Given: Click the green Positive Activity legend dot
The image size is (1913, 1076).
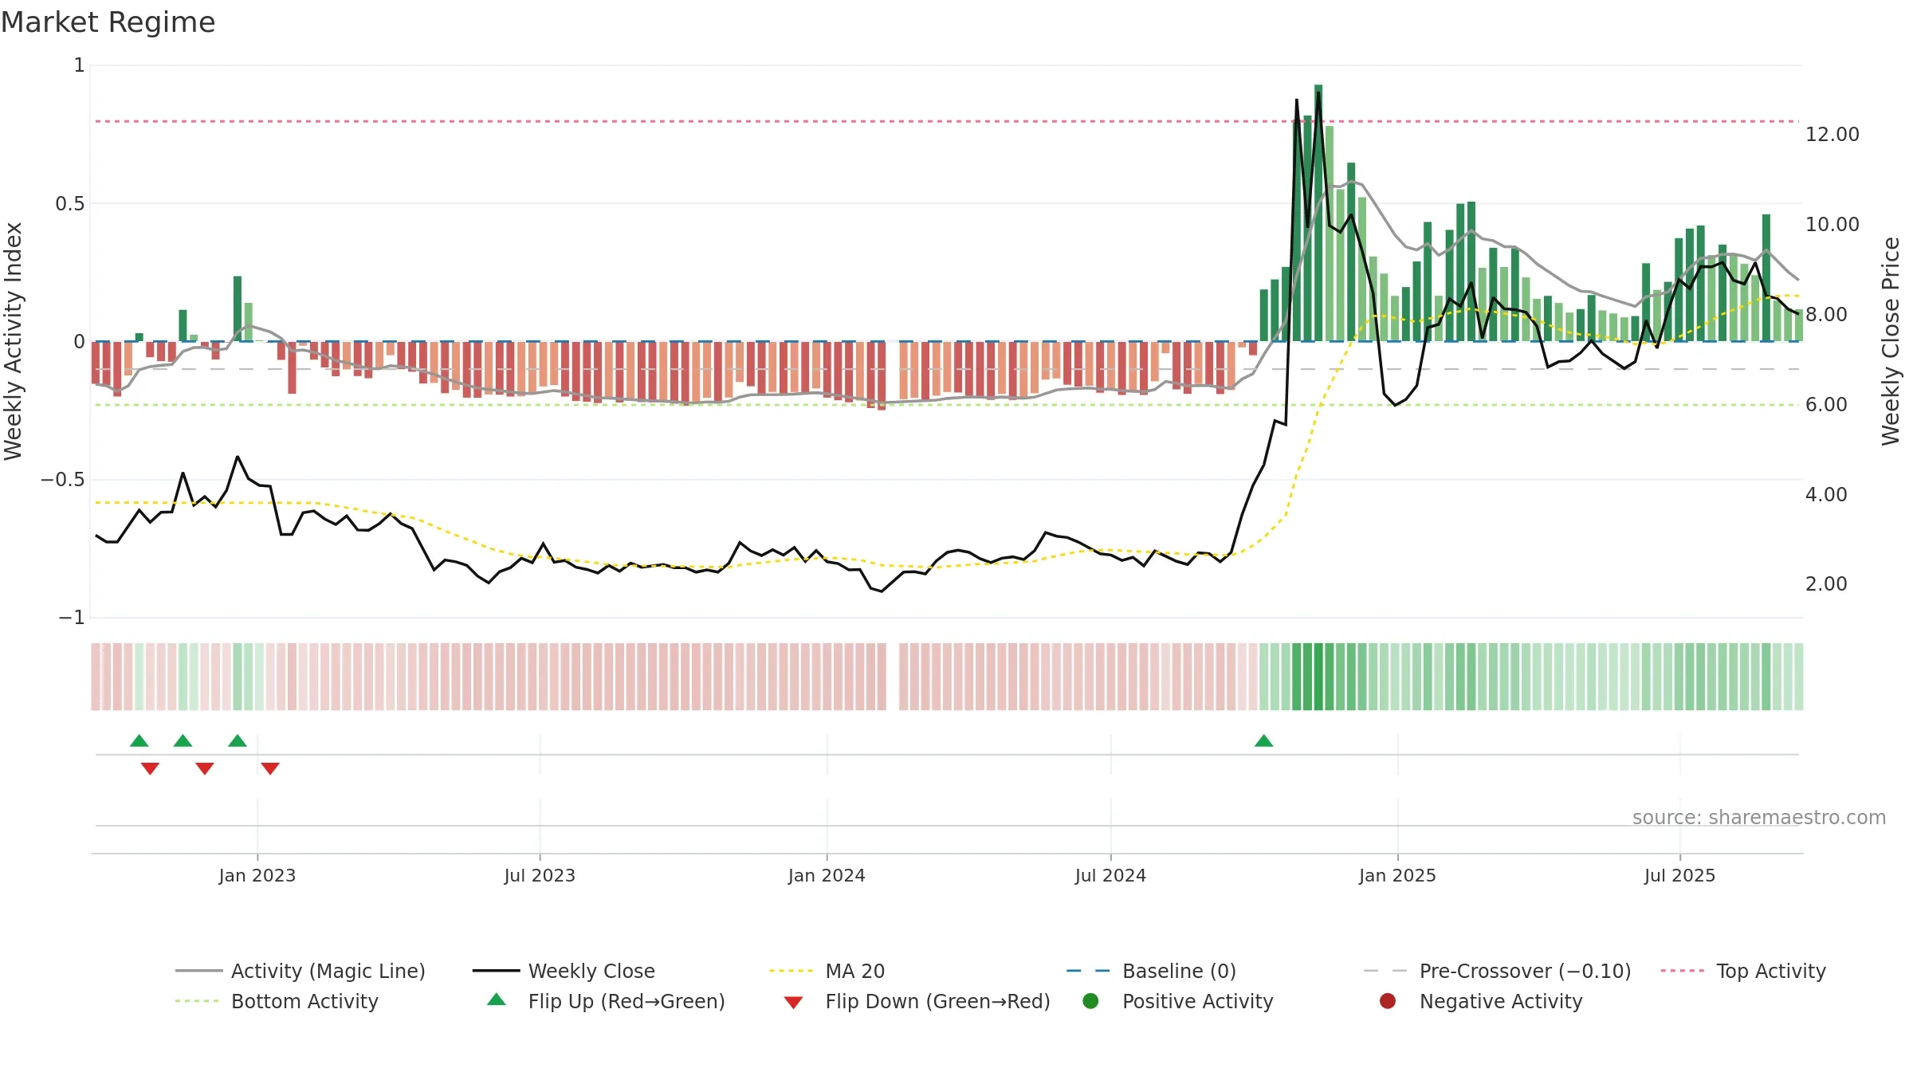Looking at the screenshot, I should pyautogui.click(x=1091, y=1000).
